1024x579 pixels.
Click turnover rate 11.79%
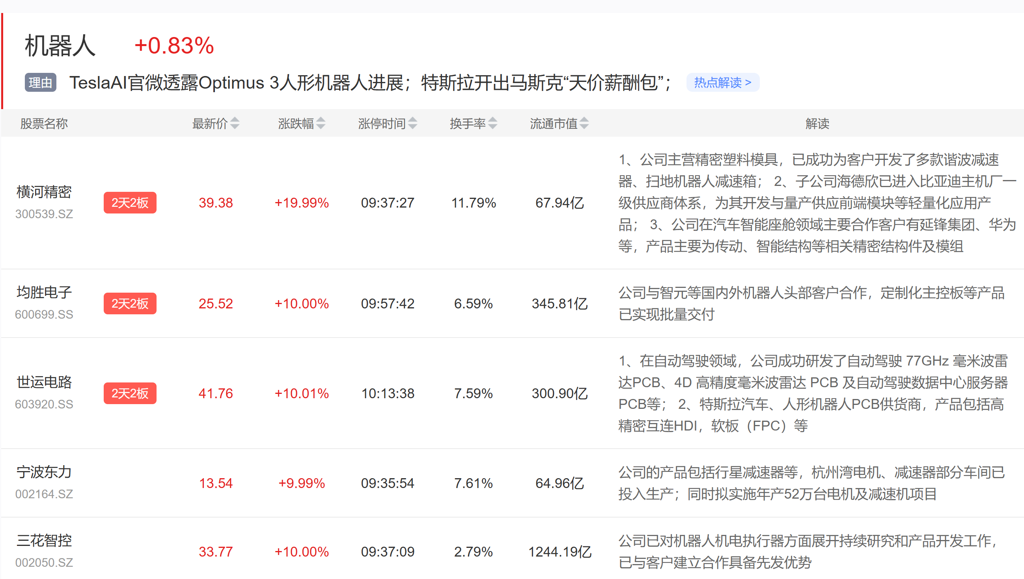point(474,203)
